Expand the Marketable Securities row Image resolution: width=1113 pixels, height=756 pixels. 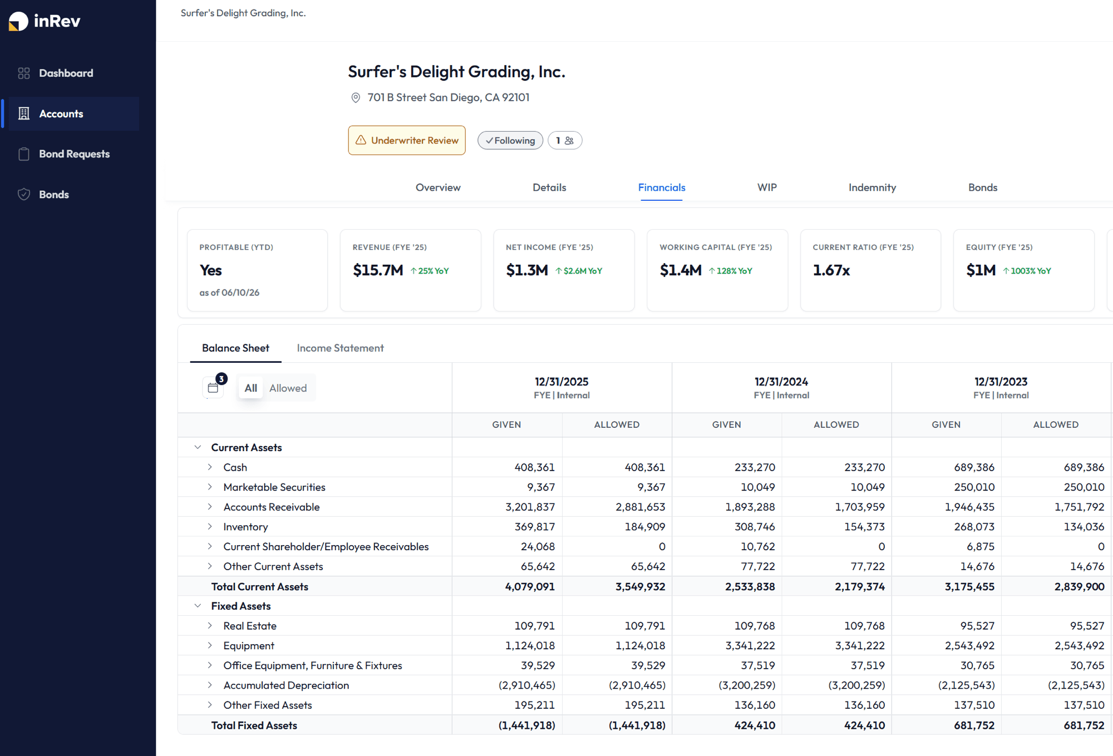click(x=210, y=487)
